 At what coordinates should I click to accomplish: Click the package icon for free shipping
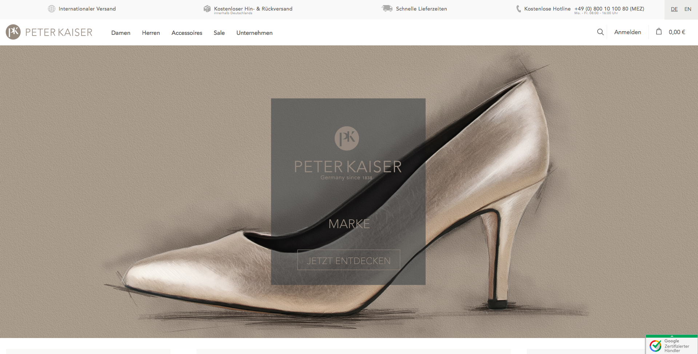click(x=207, y=9)
